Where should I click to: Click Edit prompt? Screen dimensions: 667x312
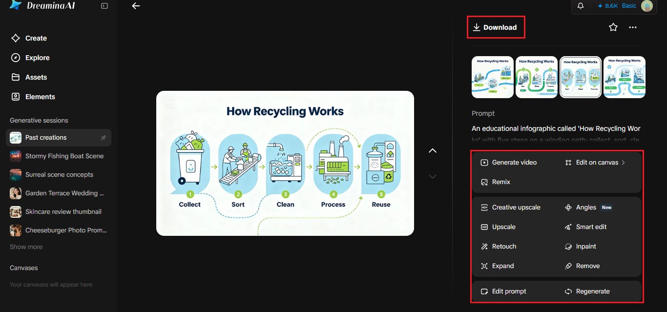point(504,291)
